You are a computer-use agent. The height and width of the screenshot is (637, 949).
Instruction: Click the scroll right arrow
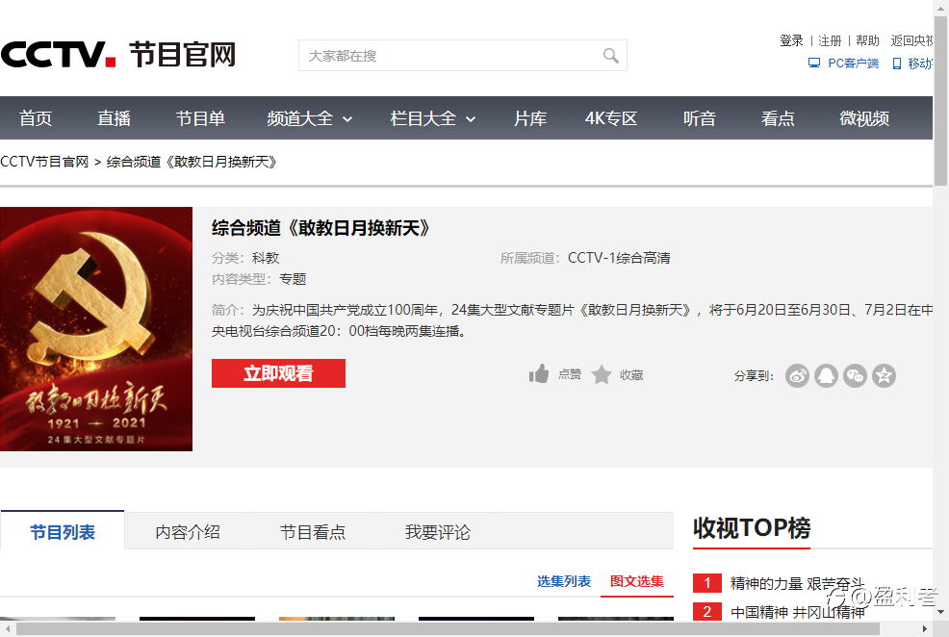click(x=924, y=628)
